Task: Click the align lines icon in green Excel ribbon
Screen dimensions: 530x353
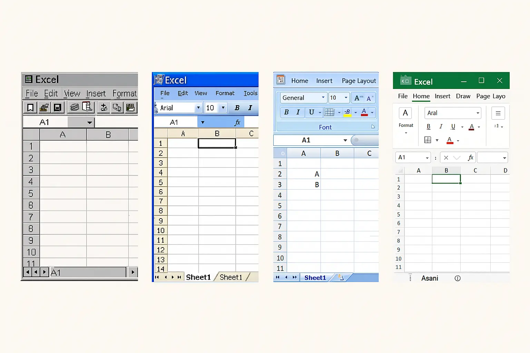Action: point(498,113)
